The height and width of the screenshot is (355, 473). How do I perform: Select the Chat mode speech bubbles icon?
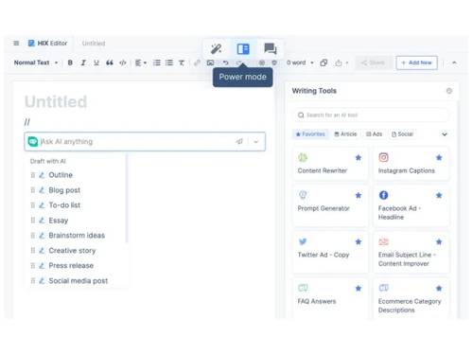click(271, 49)
